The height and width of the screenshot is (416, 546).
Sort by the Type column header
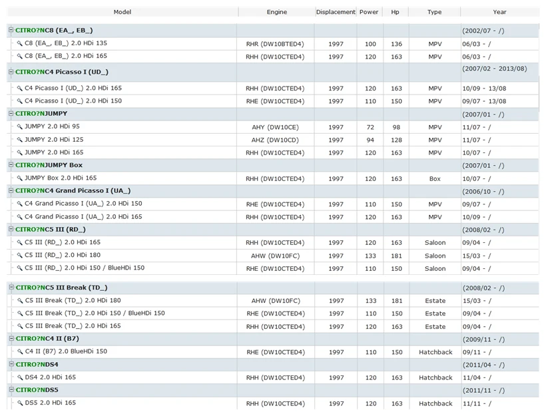click(x=434, y=12)
